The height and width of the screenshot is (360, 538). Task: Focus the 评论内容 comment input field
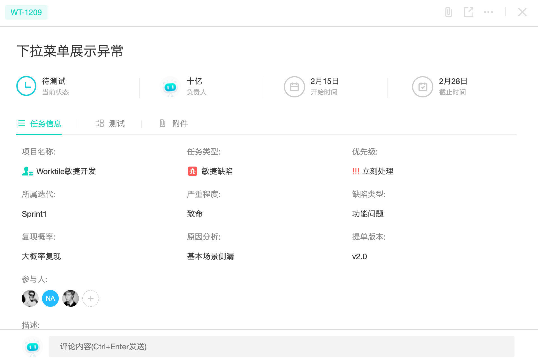coord(281,347)
